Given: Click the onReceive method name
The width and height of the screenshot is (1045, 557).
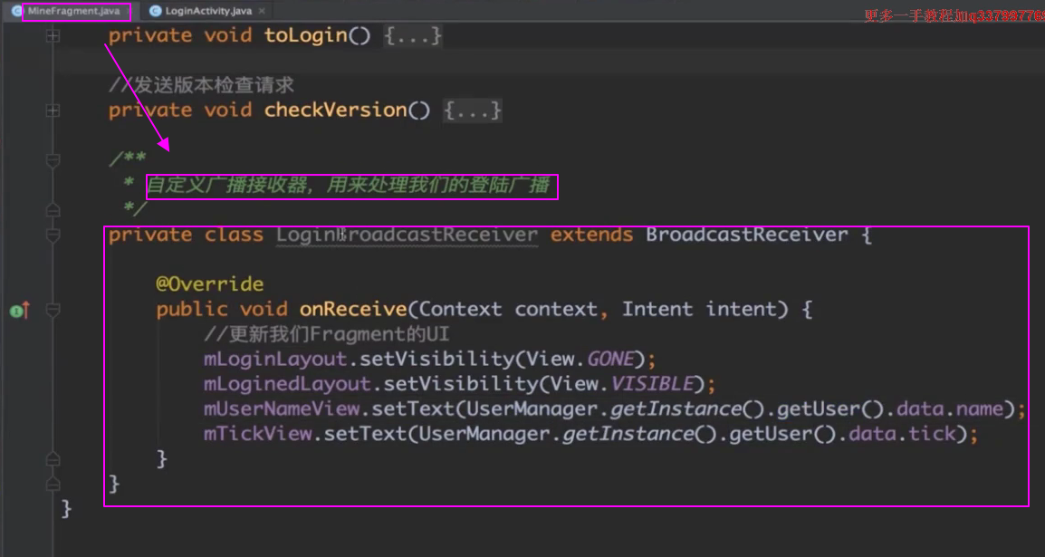Looking at the screenshot, I should (353, 309).
